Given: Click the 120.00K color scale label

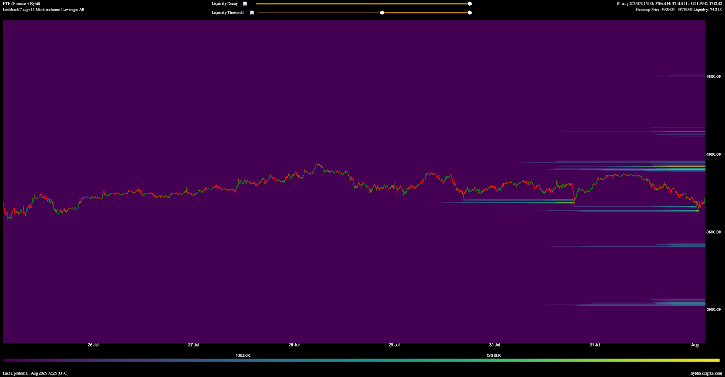Looking at the screenshot, I should 493,356.
